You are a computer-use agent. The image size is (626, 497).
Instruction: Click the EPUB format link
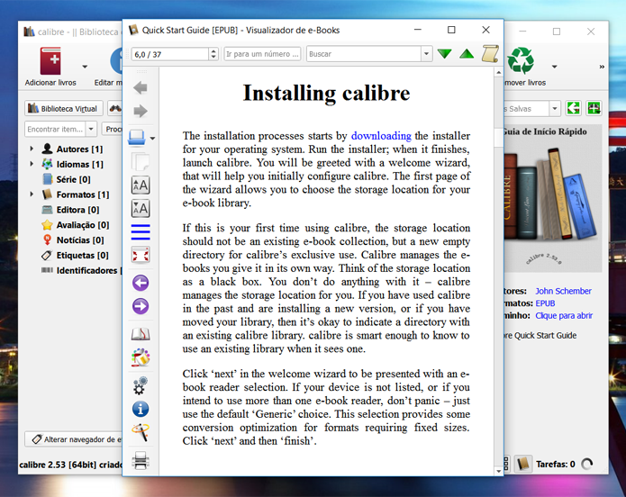(545, 303)
